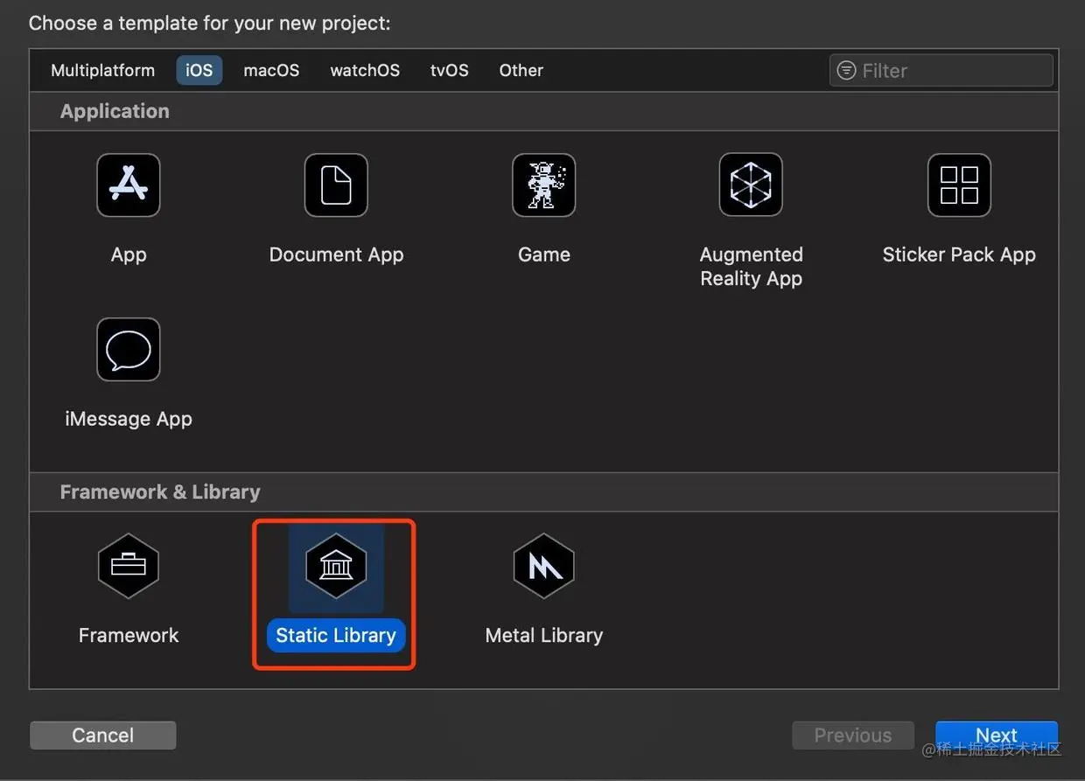Click the "Game" label text
1085x781 pixels.
[x=544, y=255]
